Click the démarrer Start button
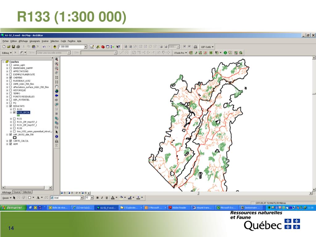The width and height of the screenshot is (316, 237). [14, 208]
